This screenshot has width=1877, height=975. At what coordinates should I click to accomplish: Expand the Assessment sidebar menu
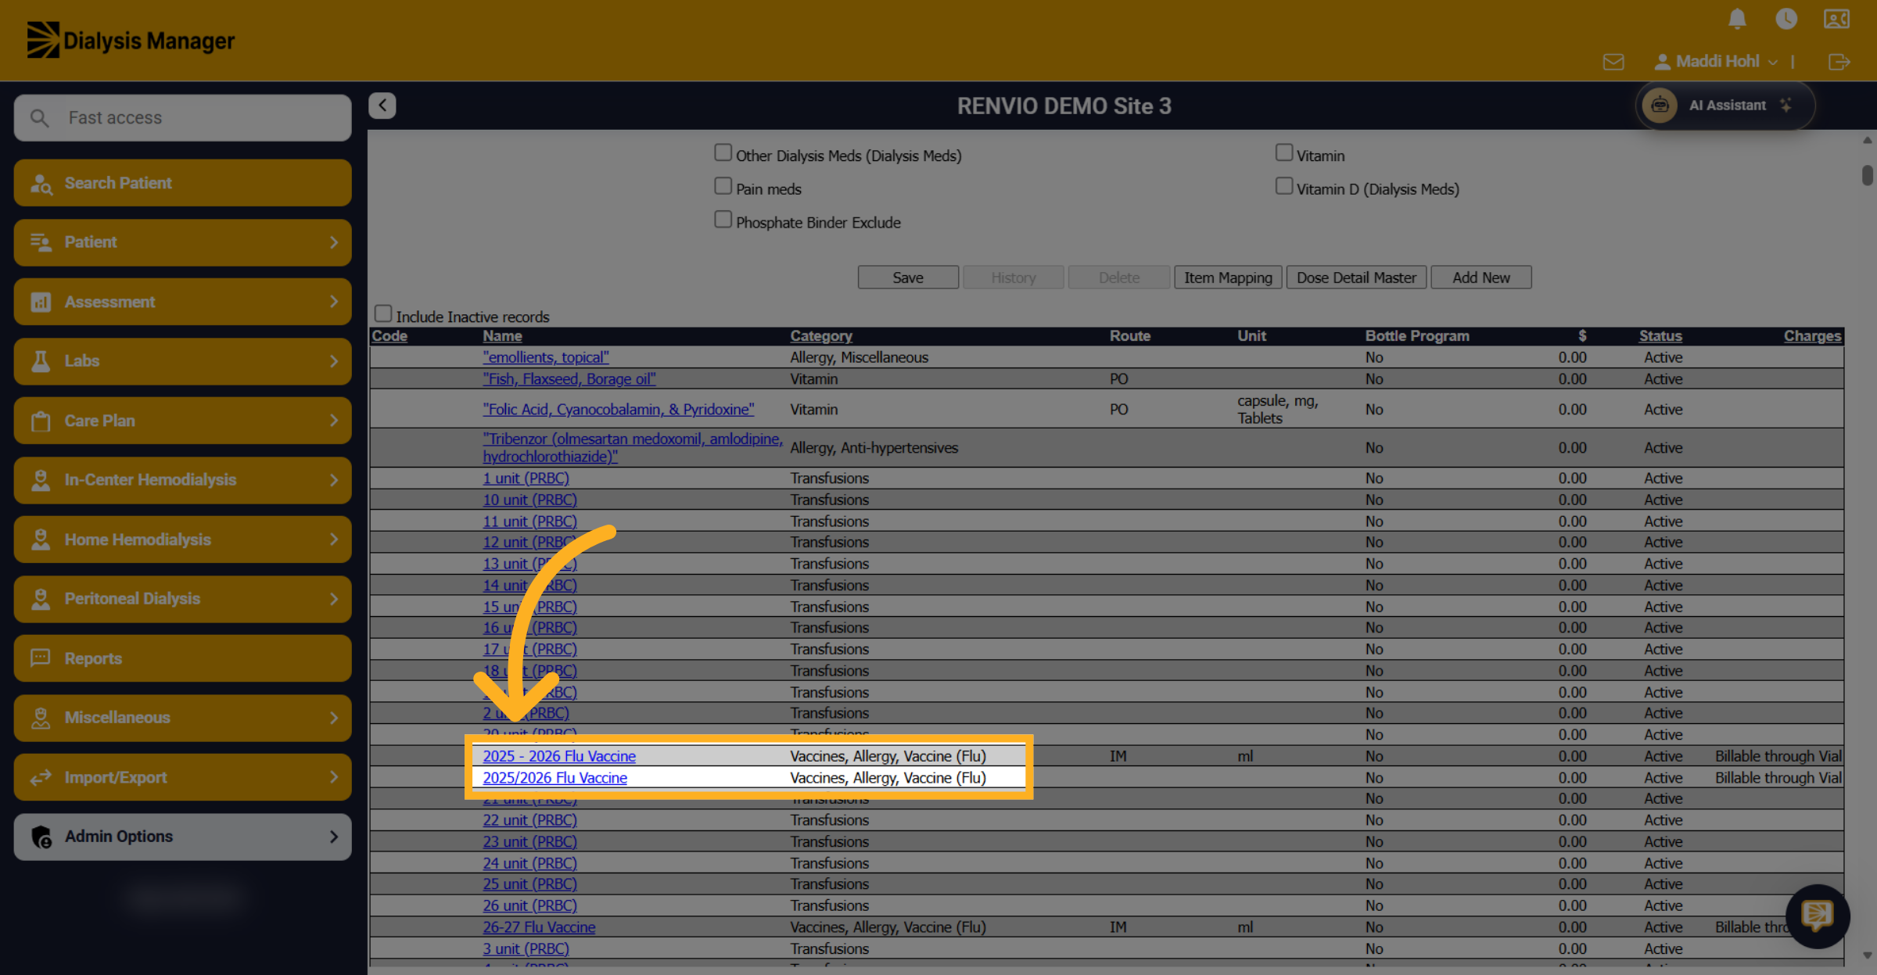point(182,302)
